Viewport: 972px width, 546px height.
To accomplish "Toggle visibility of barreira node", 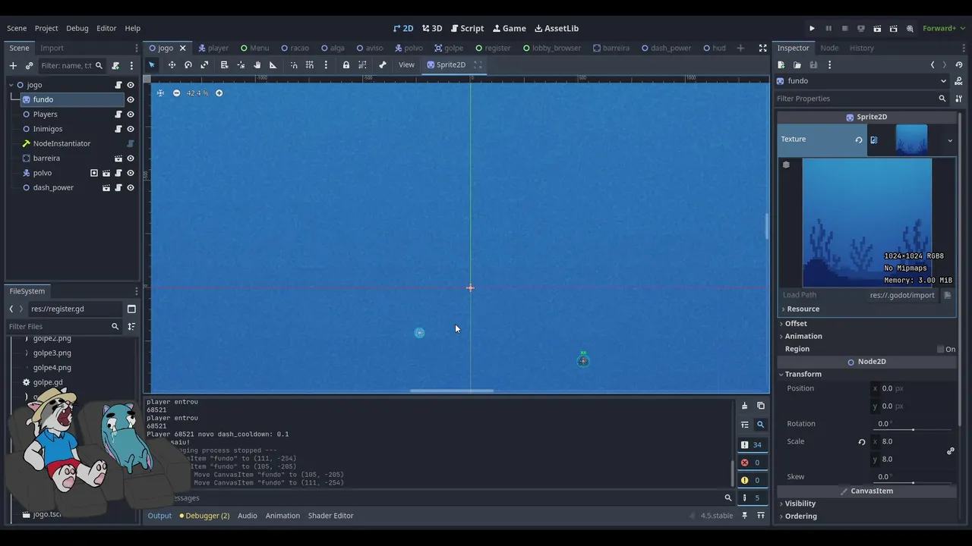I will (131, 158).
